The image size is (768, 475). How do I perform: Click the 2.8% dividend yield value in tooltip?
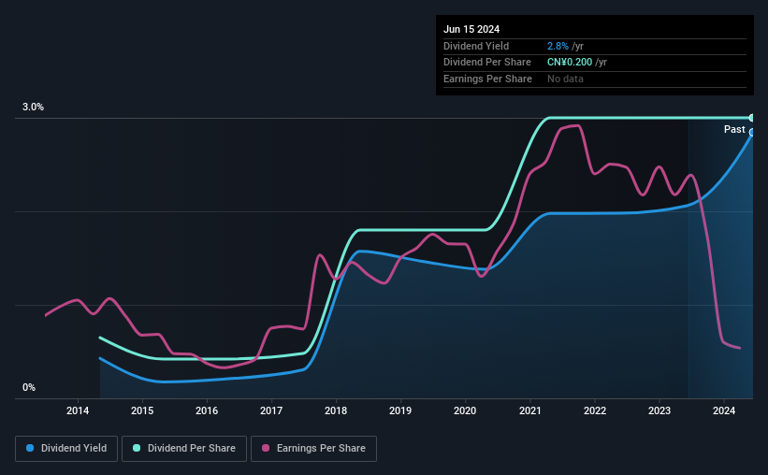(558, 46)
